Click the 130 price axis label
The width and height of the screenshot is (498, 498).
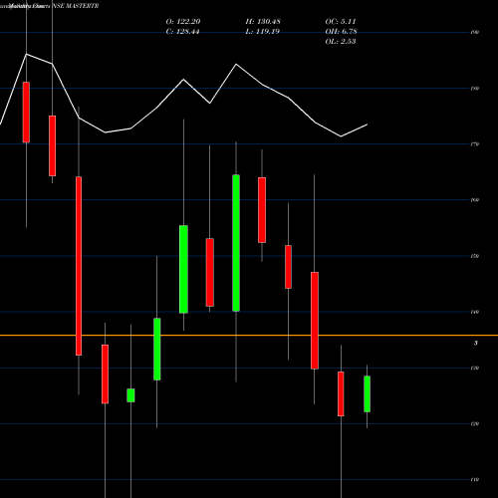click(475, 369)
